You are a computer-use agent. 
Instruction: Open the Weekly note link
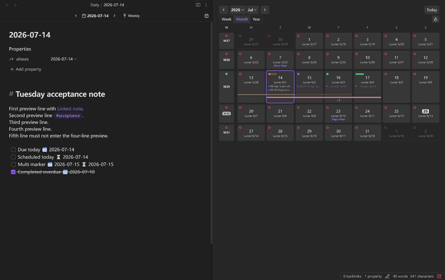[131, 16]
